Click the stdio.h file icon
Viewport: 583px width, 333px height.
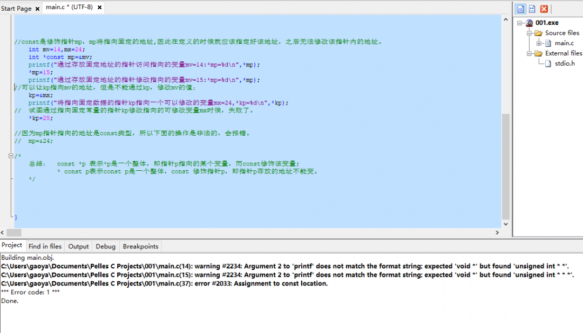(548, 64)
